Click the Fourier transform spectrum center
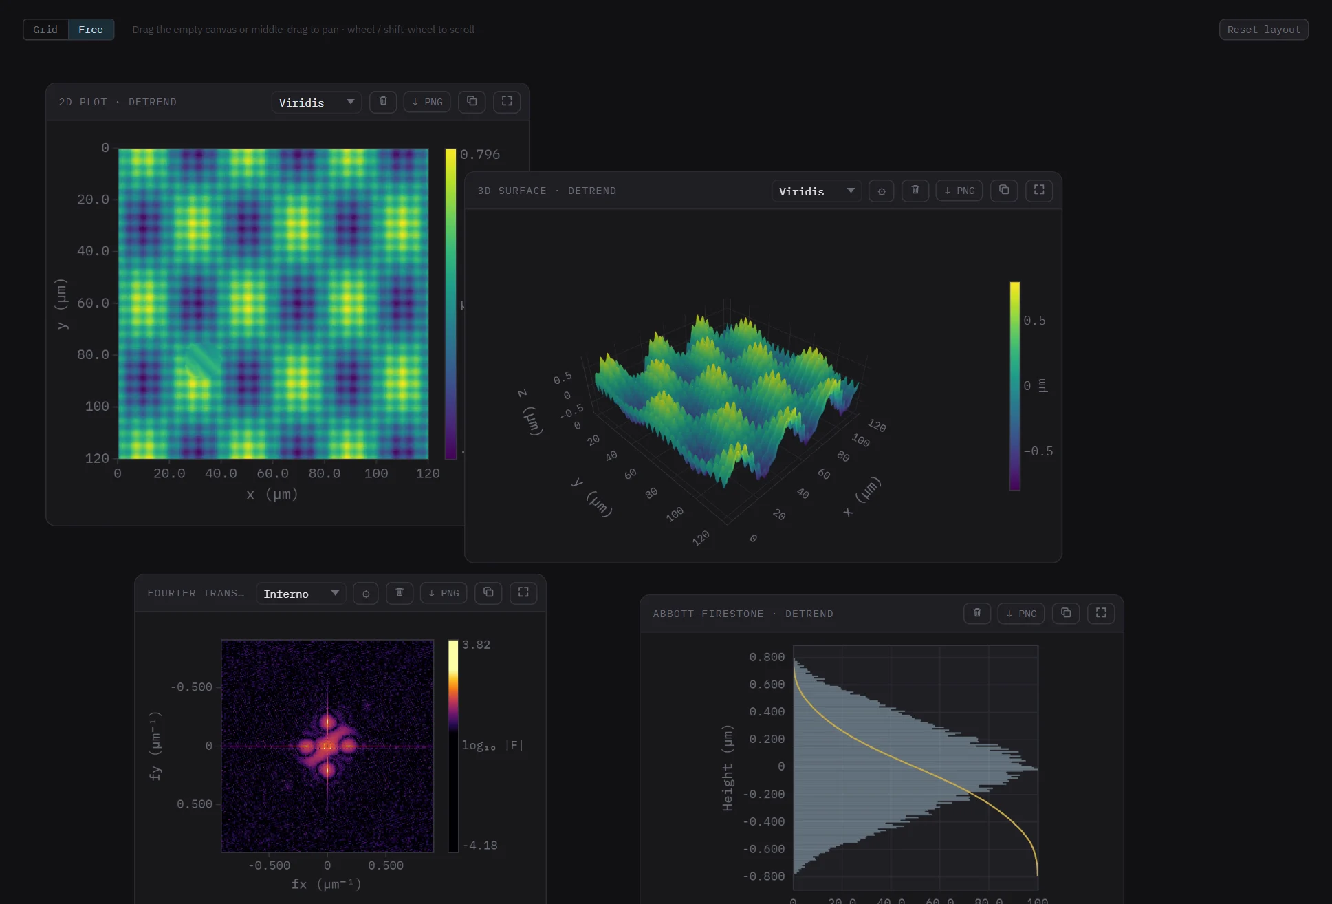Screen dimensions: 1332x904 point(327,746)
